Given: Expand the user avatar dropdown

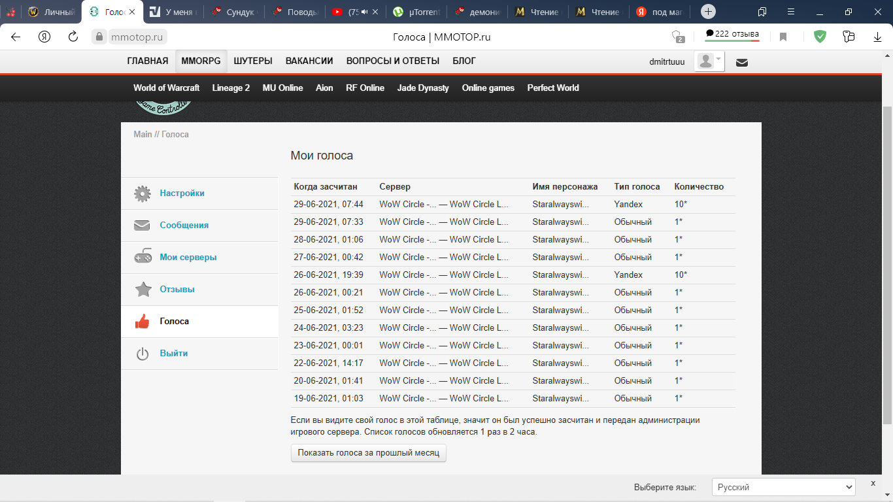Looking at the screenshot, I should pyautogui.click(x=709, y=61).
